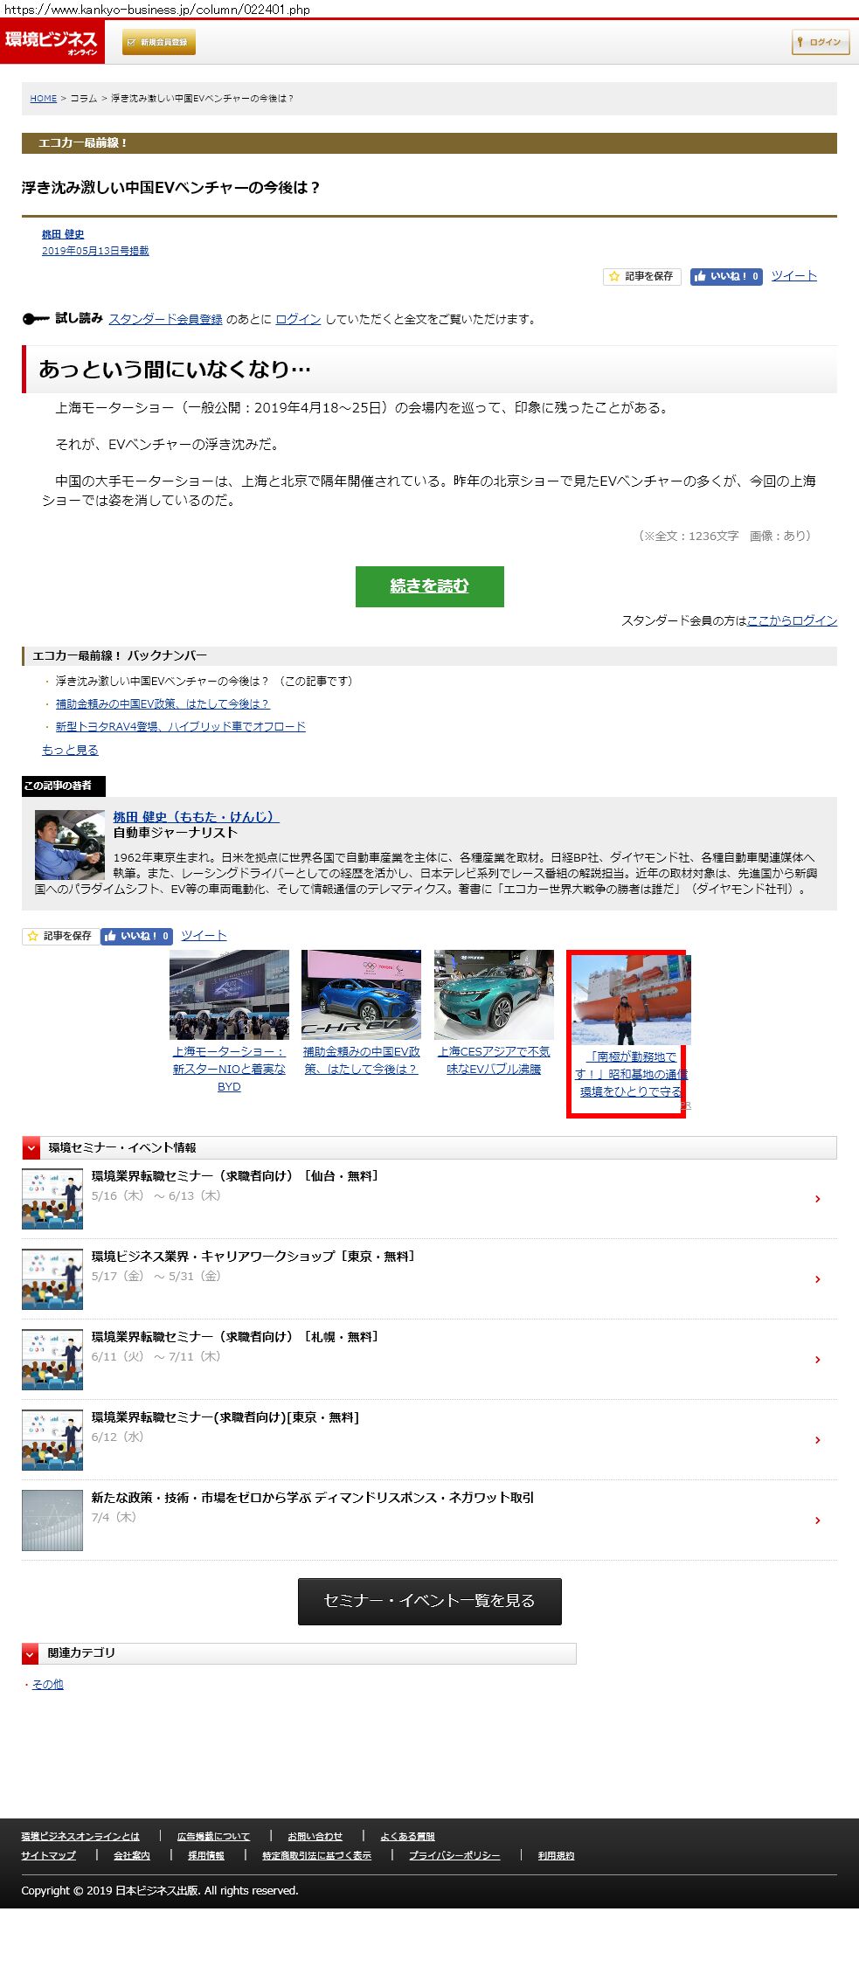Open author link 桃田 健史 under title

[x=63, y=234]
